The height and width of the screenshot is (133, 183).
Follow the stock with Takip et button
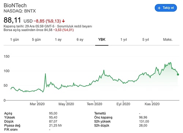click(x=166, y=8)
